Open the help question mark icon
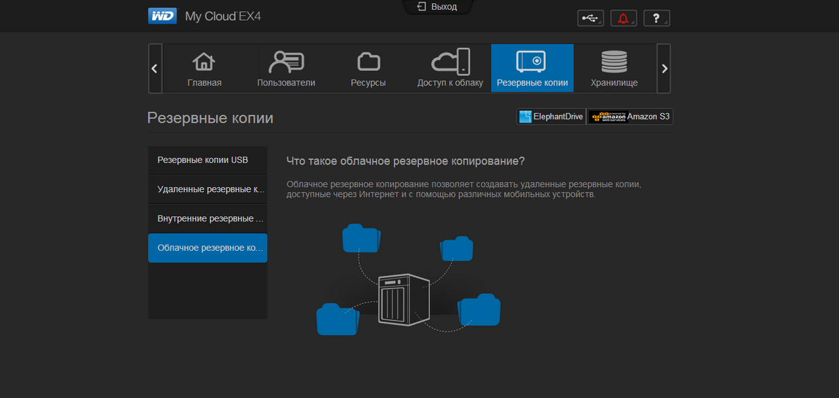The image size is (839, 398). pyautogui.click(x=656, y=19)
